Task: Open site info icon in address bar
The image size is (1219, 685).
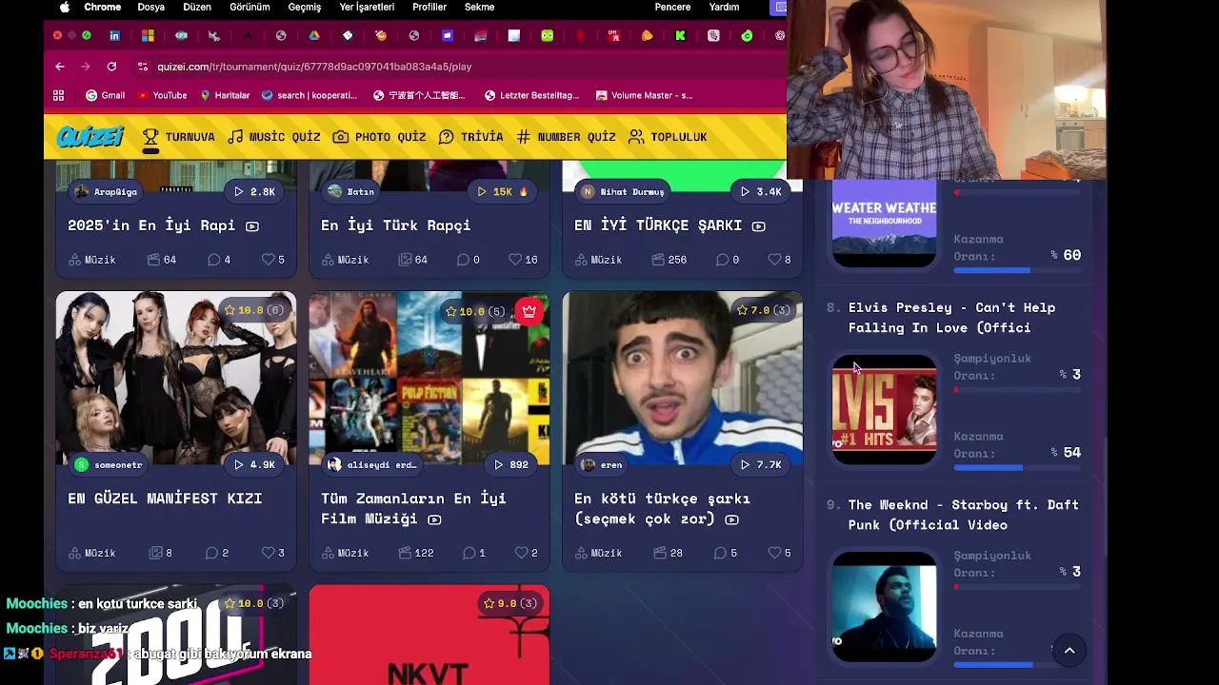Action: [x=143, y=67]
